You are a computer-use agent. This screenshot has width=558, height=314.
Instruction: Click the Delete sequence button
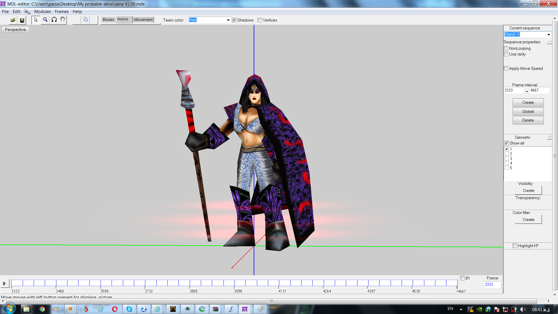click(x=528, y=120)
